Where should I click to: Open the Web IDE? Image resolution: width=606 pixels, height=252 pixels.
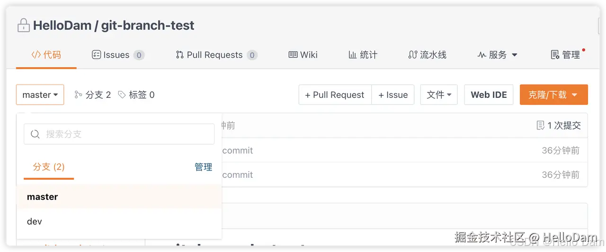tap(489, 95)
